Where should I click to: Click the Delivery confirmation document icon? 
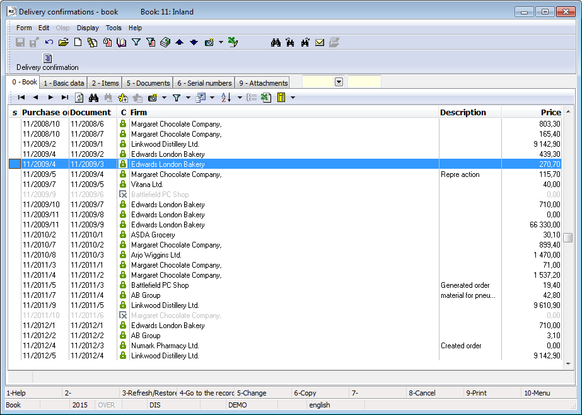click(x=47, y=58)
